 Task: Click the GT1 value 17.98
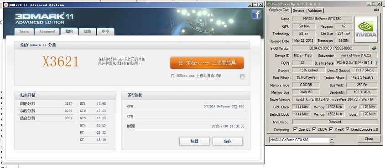[x=101, y=104]
